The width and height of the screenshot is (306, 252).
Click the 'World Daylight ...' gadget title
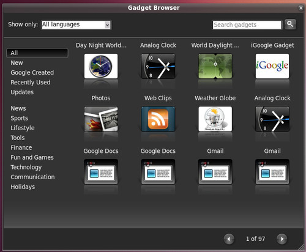tap(215, 45)
